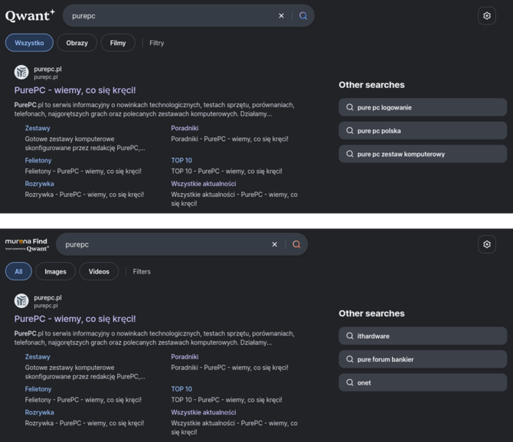
Task: Open Filtry options in Qwant
Action: [157, 43]
